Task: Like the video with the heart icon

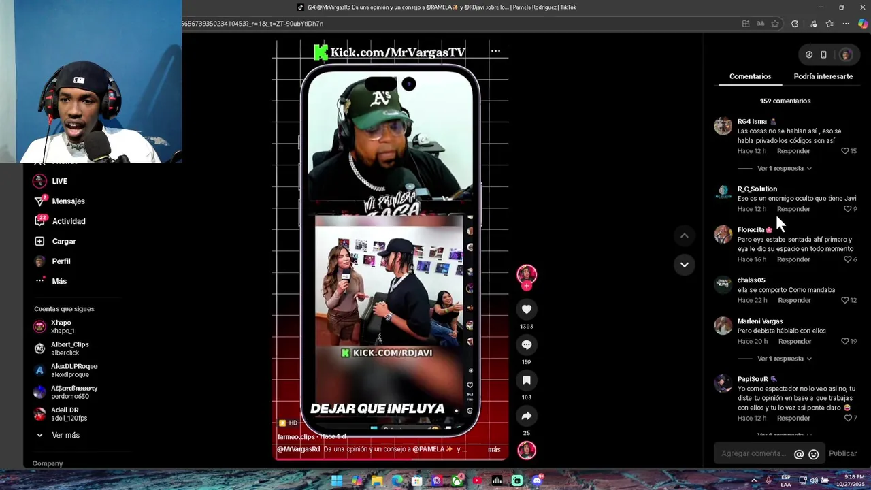Action: pyautogui.click(x=527, y=309)
